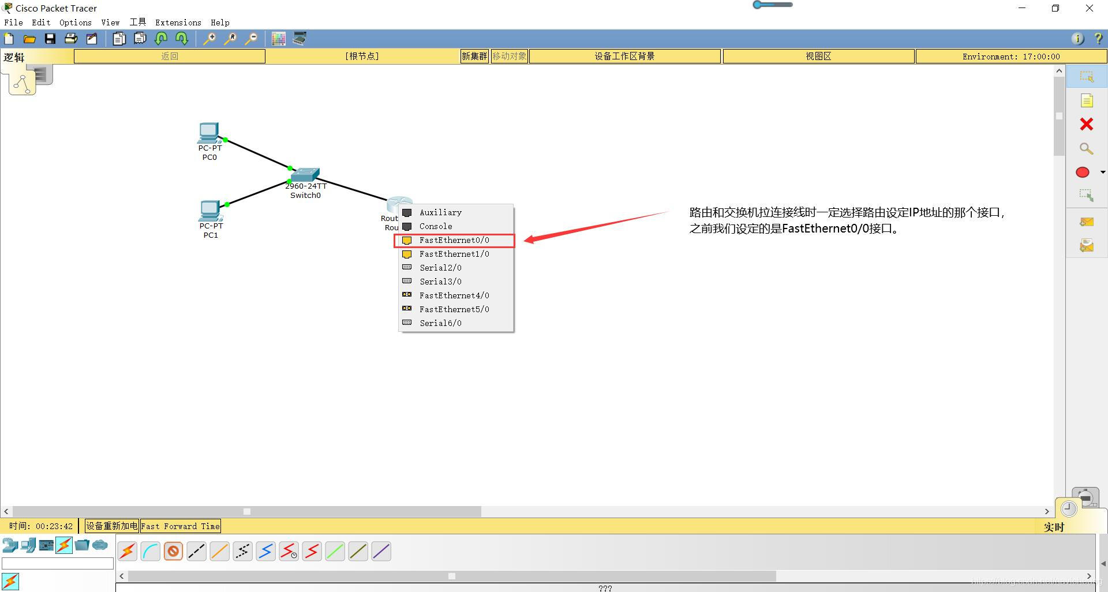The height and width of the screenshot is (592, 1108).
Task: Copy selection using toolbar copy icon
Action: click(x=119, y=39)
